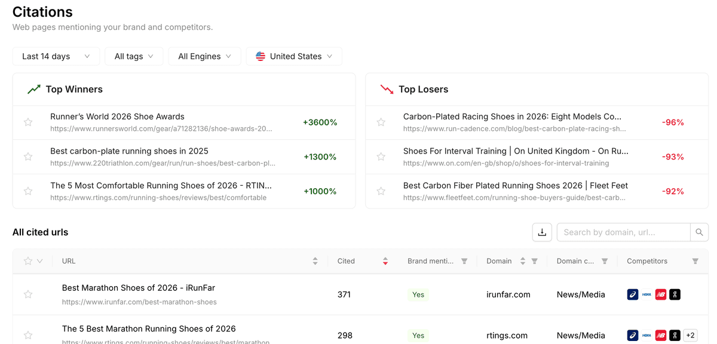717x344 pixels.
Task: Click the Top Winners trending-up icon
Action: 34,89
